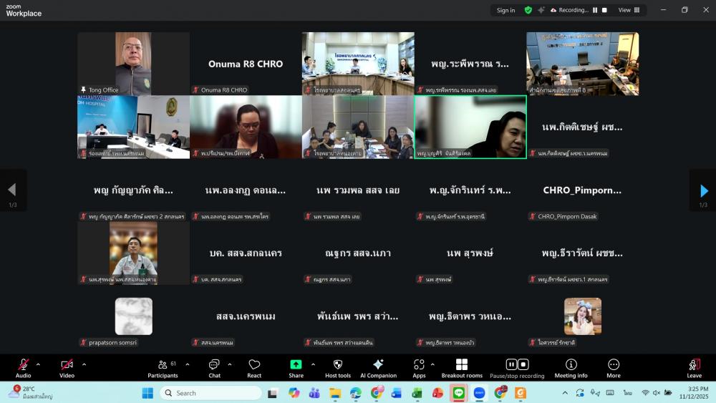The height and width of the screenshot is (403, 716).
Task: Open Breakout rooms
Action: click(462, 366)
